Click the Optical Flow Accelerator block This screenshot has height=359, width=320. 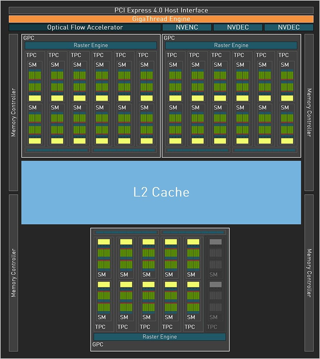[x=85, y=27]
